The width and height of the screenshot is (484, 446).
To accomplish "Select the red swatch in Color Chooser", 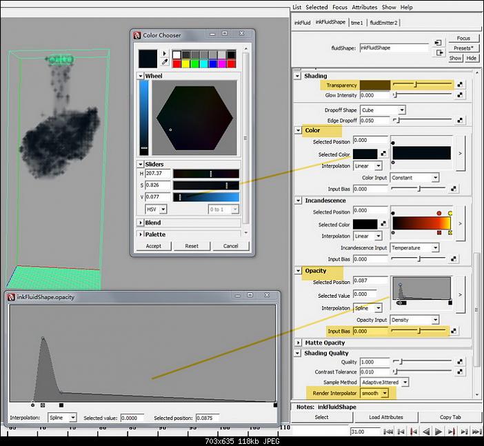I will (177, 64).
